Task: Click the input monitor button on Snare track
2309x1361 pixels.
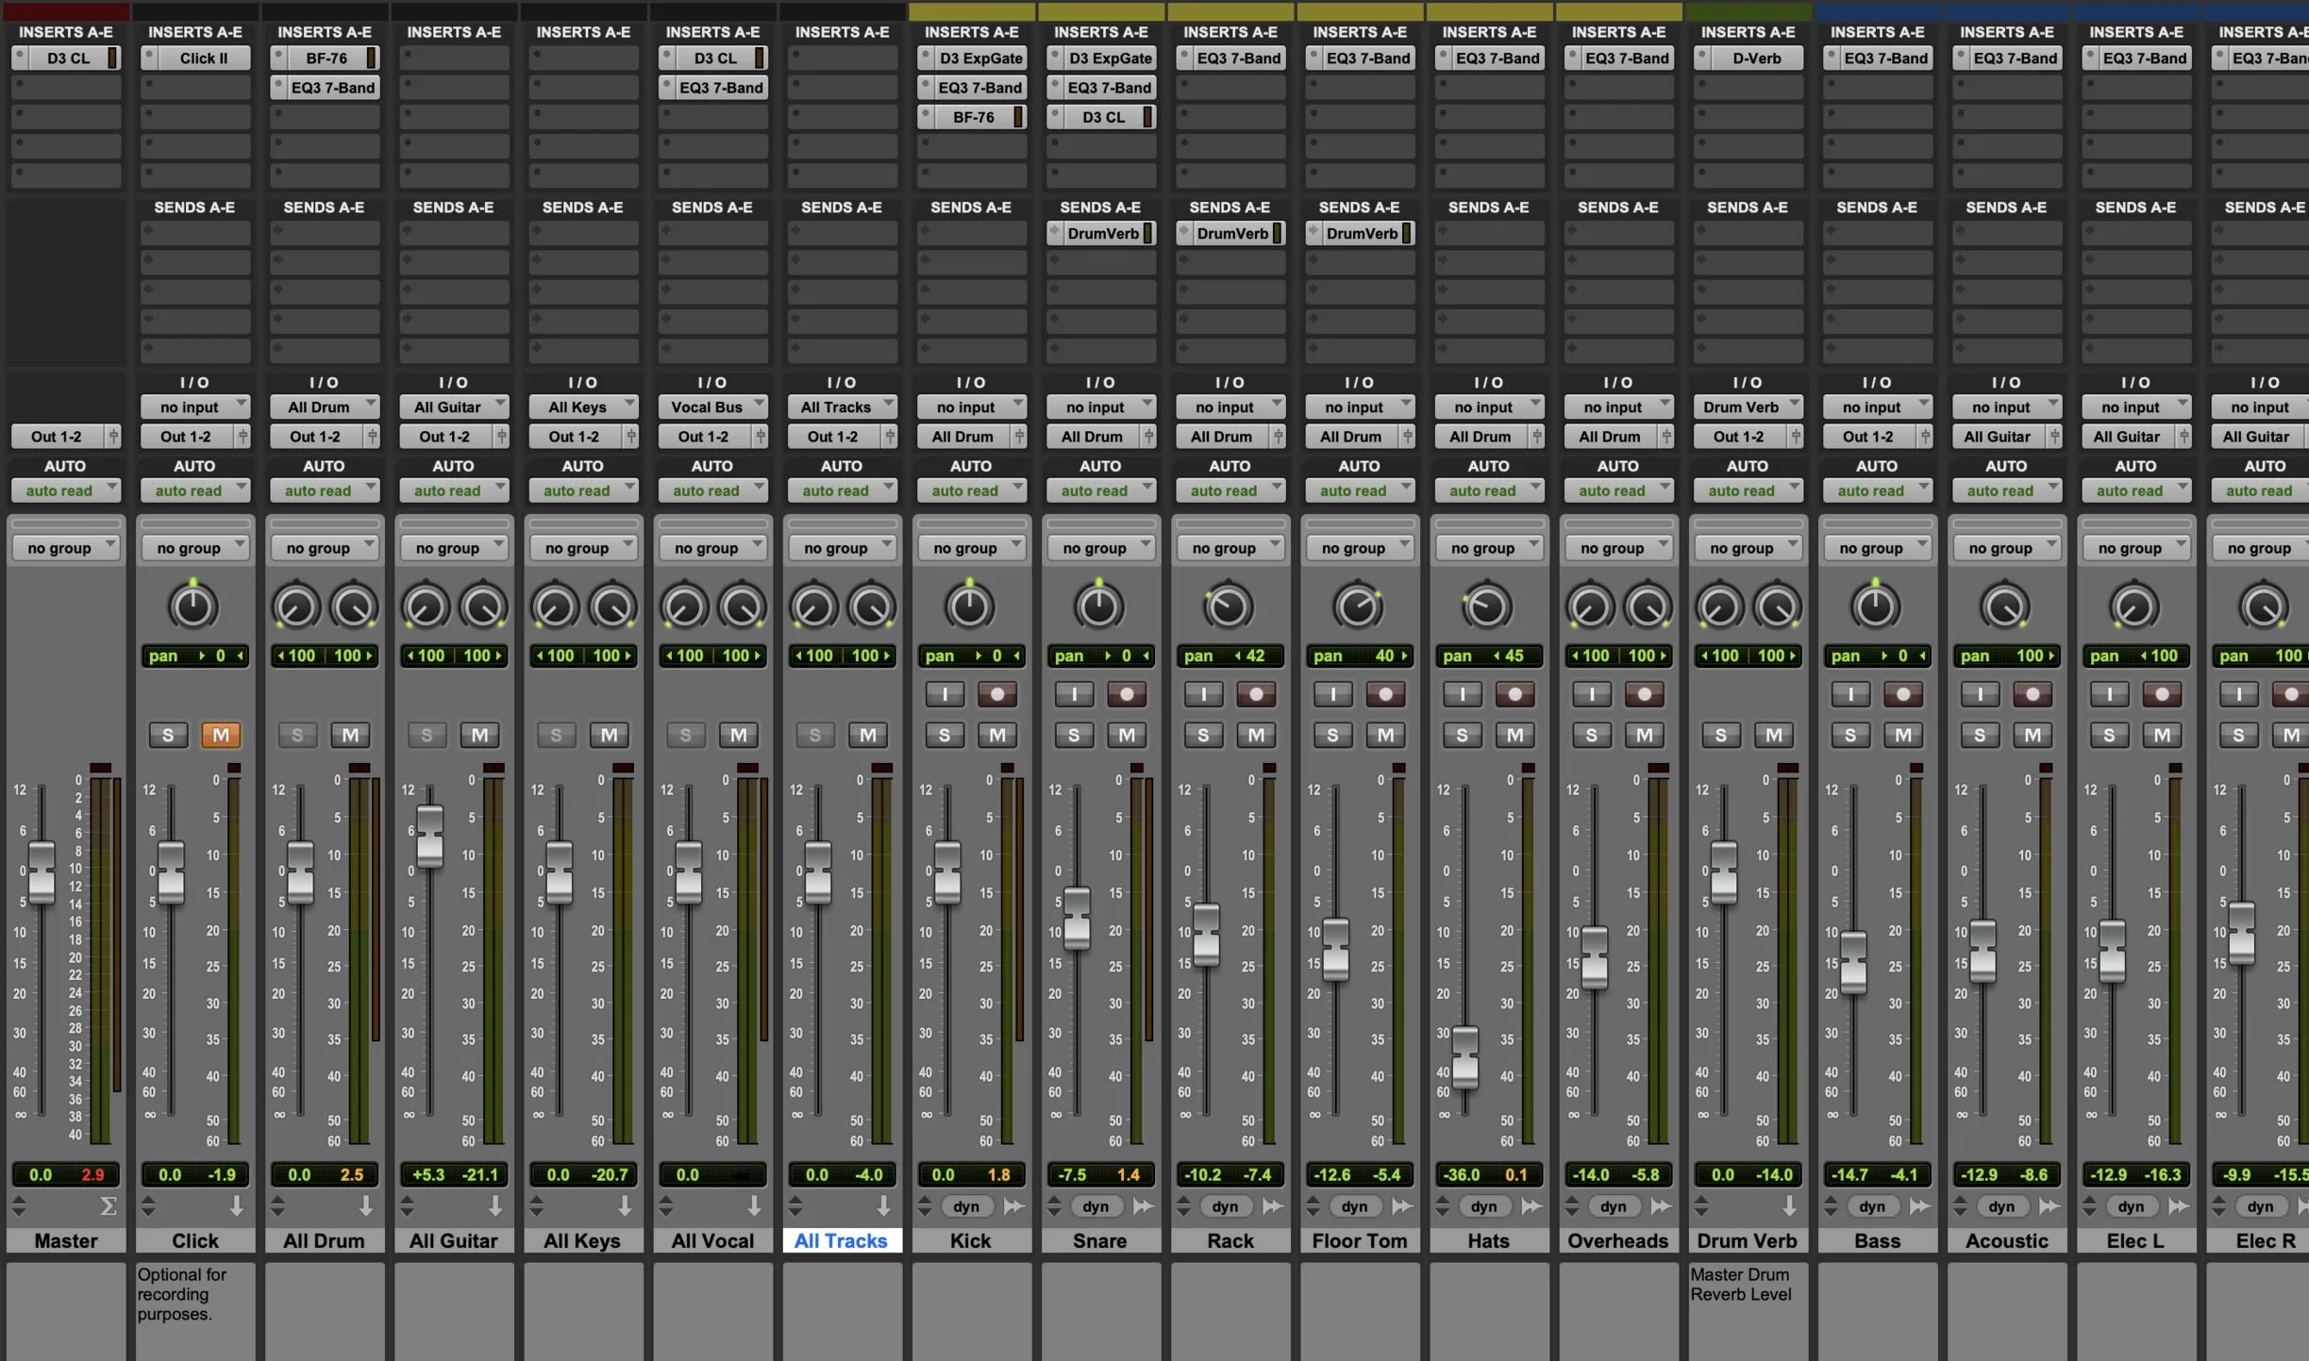Action: tap(1073, 694)
